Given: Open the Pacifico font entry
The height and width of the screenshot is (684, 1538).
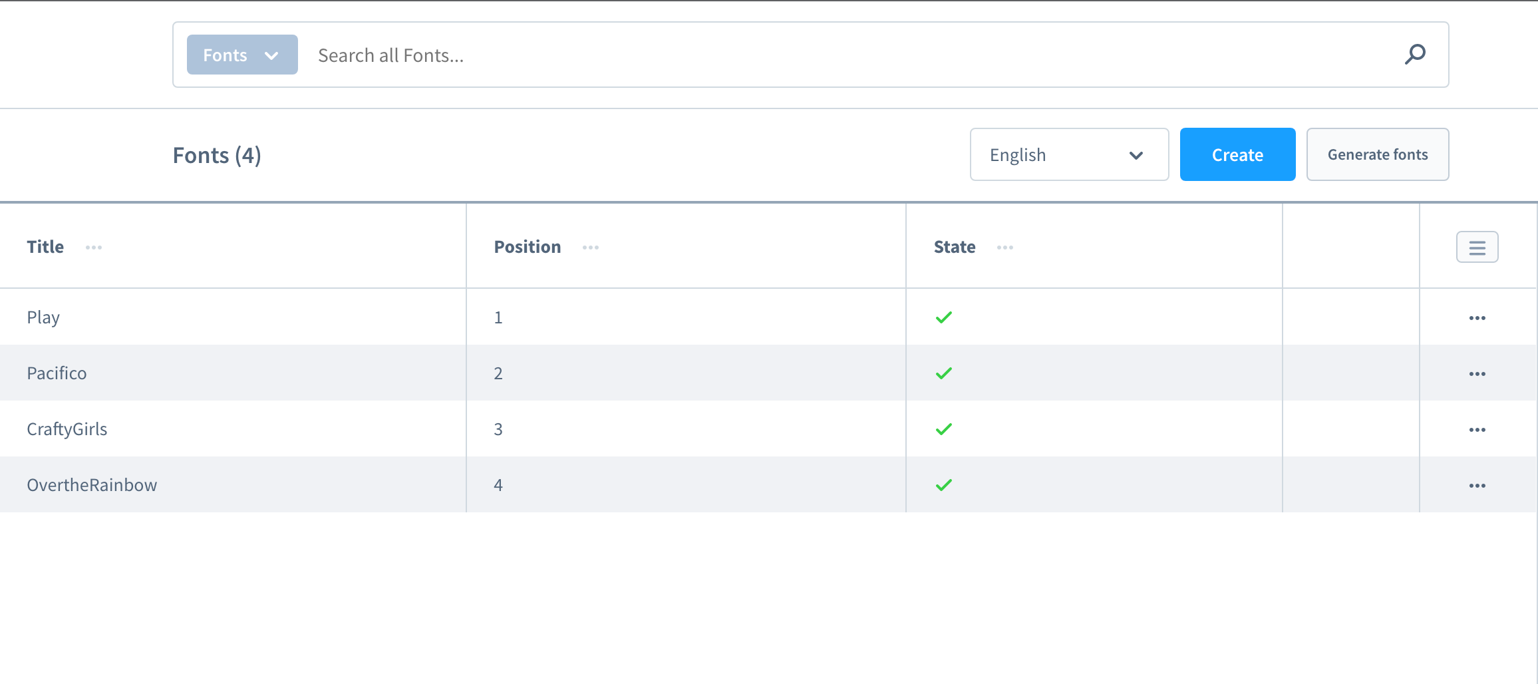Looking at the screenshot, I should click(57, 373).
